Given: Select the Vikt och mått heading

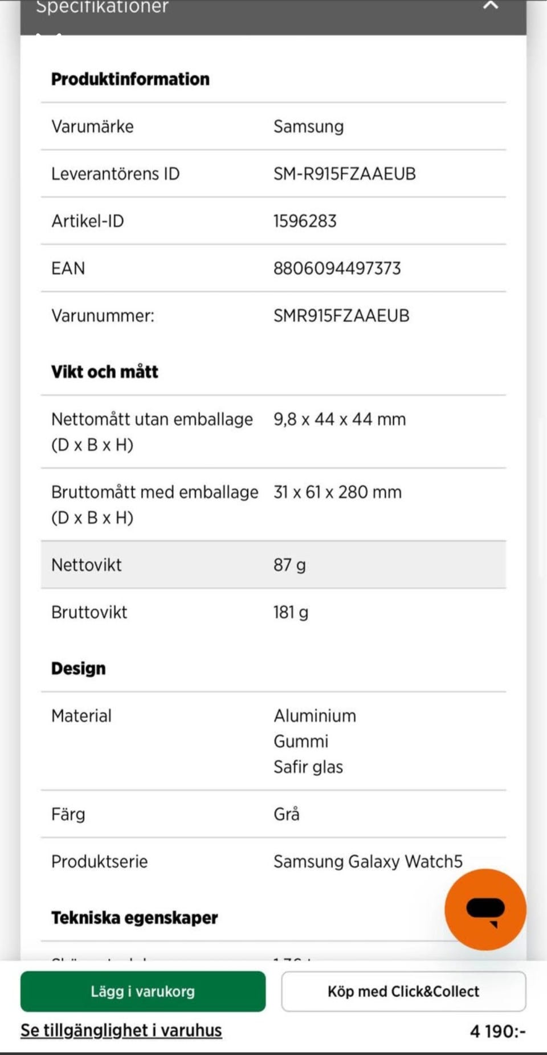Looking at the screenshot, I should (105, 372).
